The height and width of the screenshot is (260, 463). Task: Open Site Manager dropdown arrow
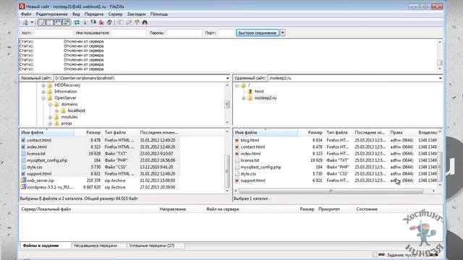pos(32,22)
